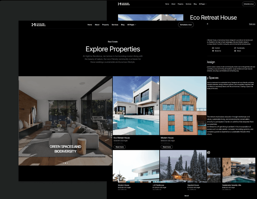Click the Nature feature icon
This screenshot has width=257, height=199.
click(x=235, y=51)
